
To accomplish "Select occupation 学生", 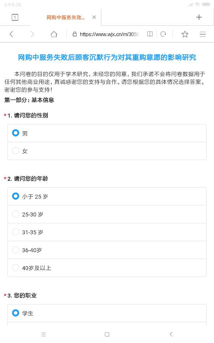I will (16, 313).
